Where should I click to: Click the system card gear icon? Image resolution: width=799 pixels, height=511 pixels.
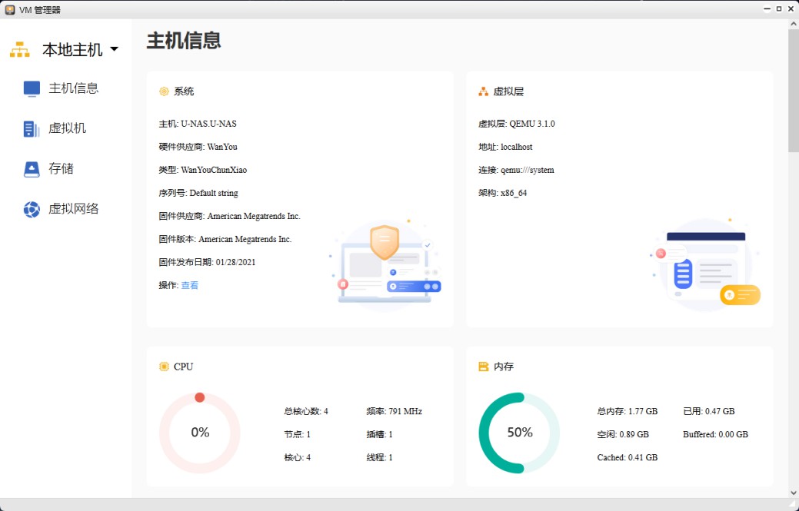click(164, 91)
